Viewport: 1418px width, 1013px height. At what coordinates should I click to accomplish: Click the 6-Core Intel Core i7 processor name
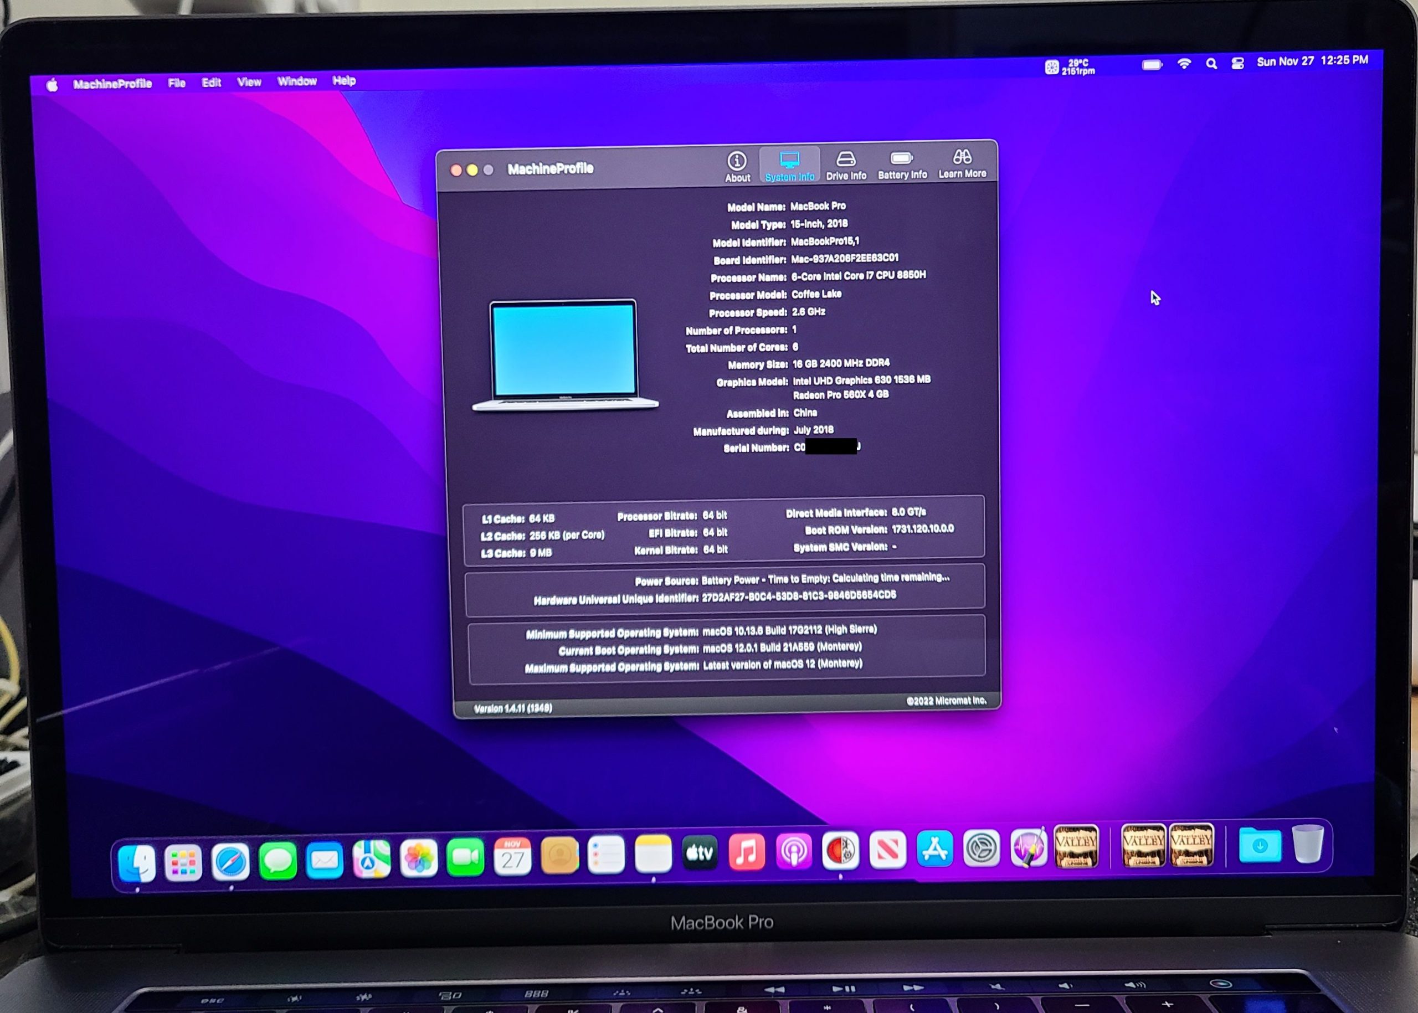[x=859, y=276]
